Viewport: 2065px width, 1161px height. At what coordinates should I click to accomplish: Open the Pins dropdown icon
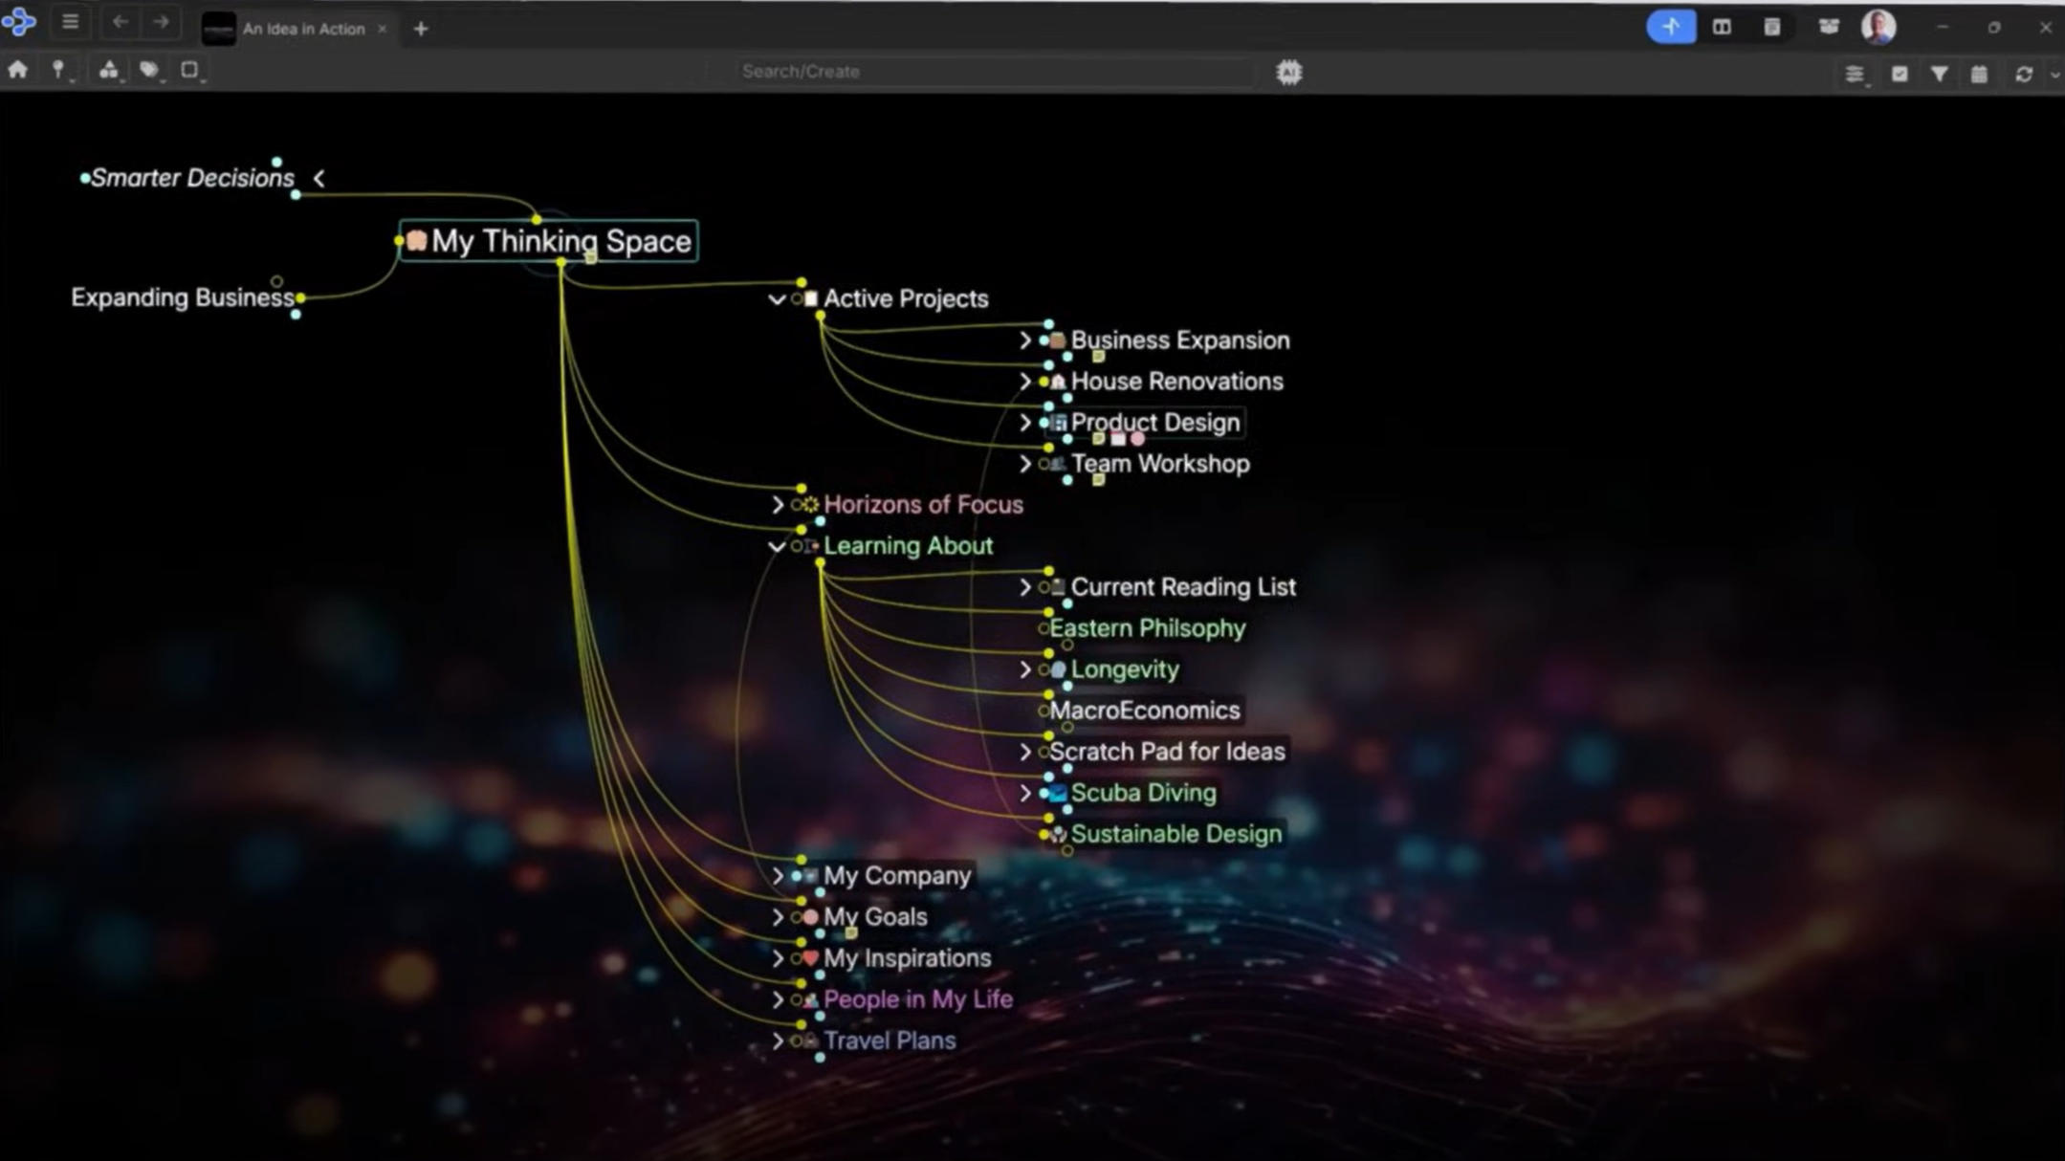pyautogui.click(x=58, y=70)
